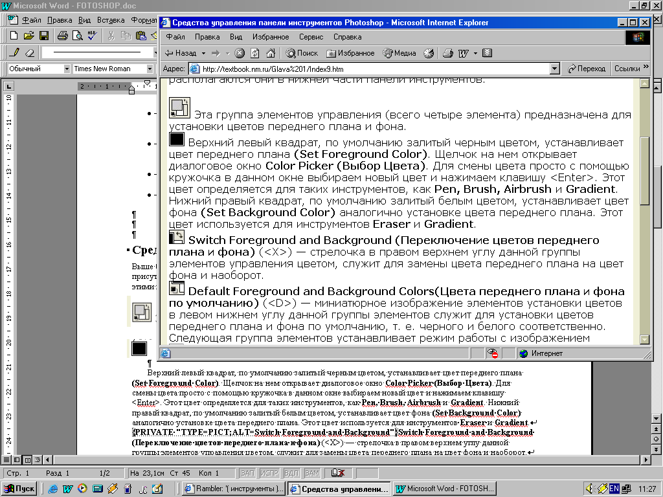Viewport: 663px width, 497px height.
Task: Click the Переход go button
Action: click(587, 69)
